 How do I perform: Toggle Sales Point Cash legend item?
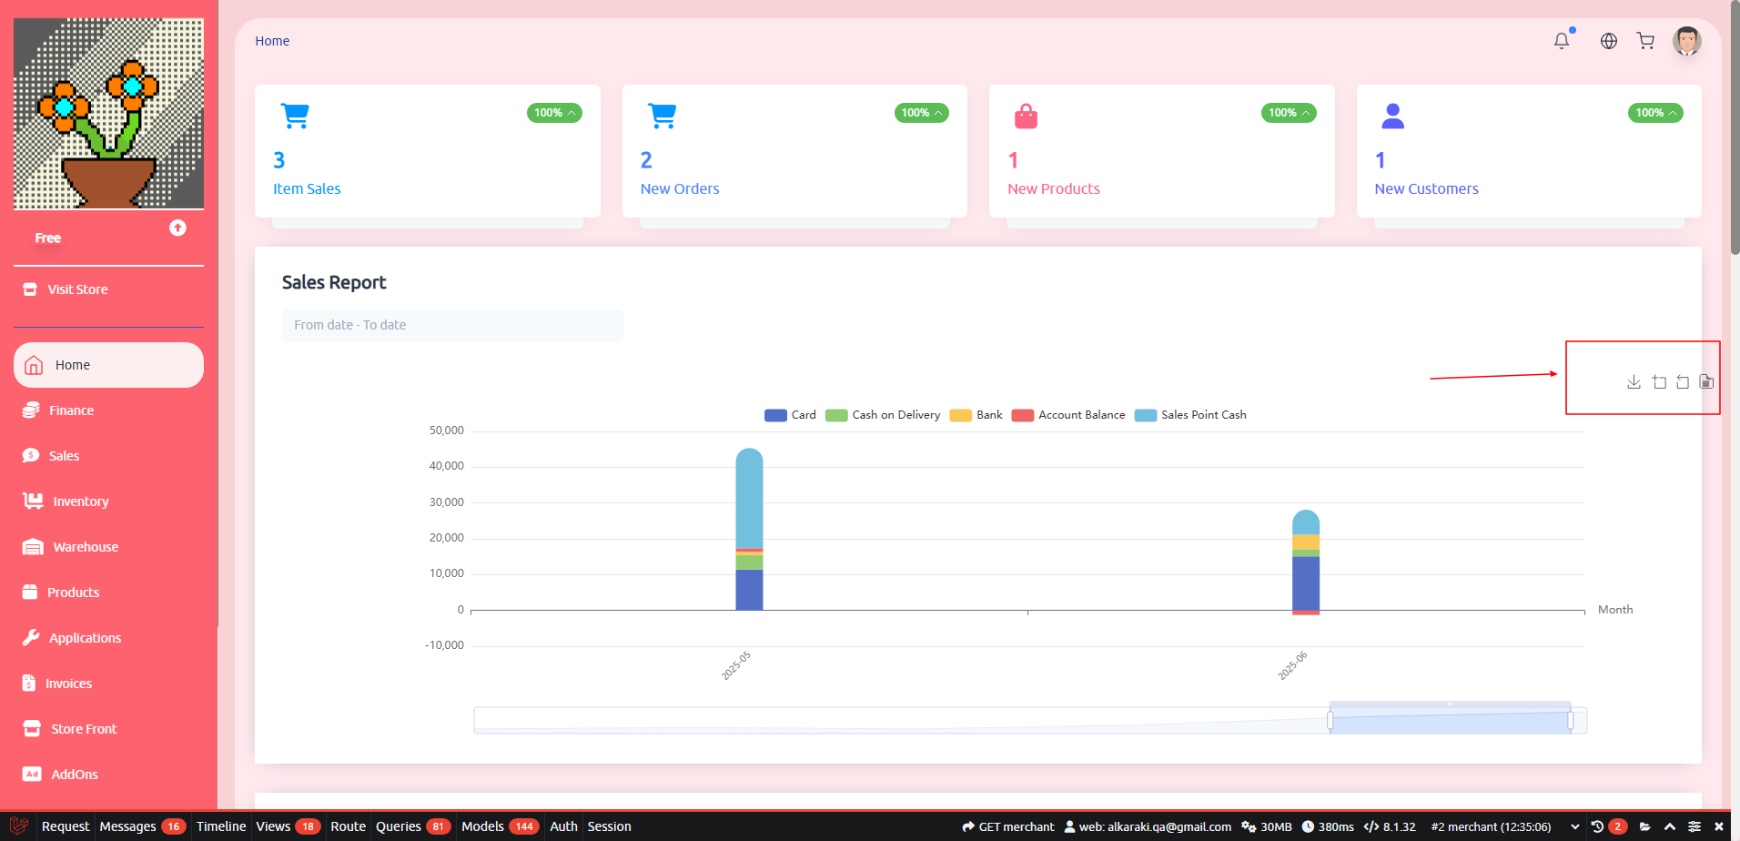click(x=1190, y=415)
